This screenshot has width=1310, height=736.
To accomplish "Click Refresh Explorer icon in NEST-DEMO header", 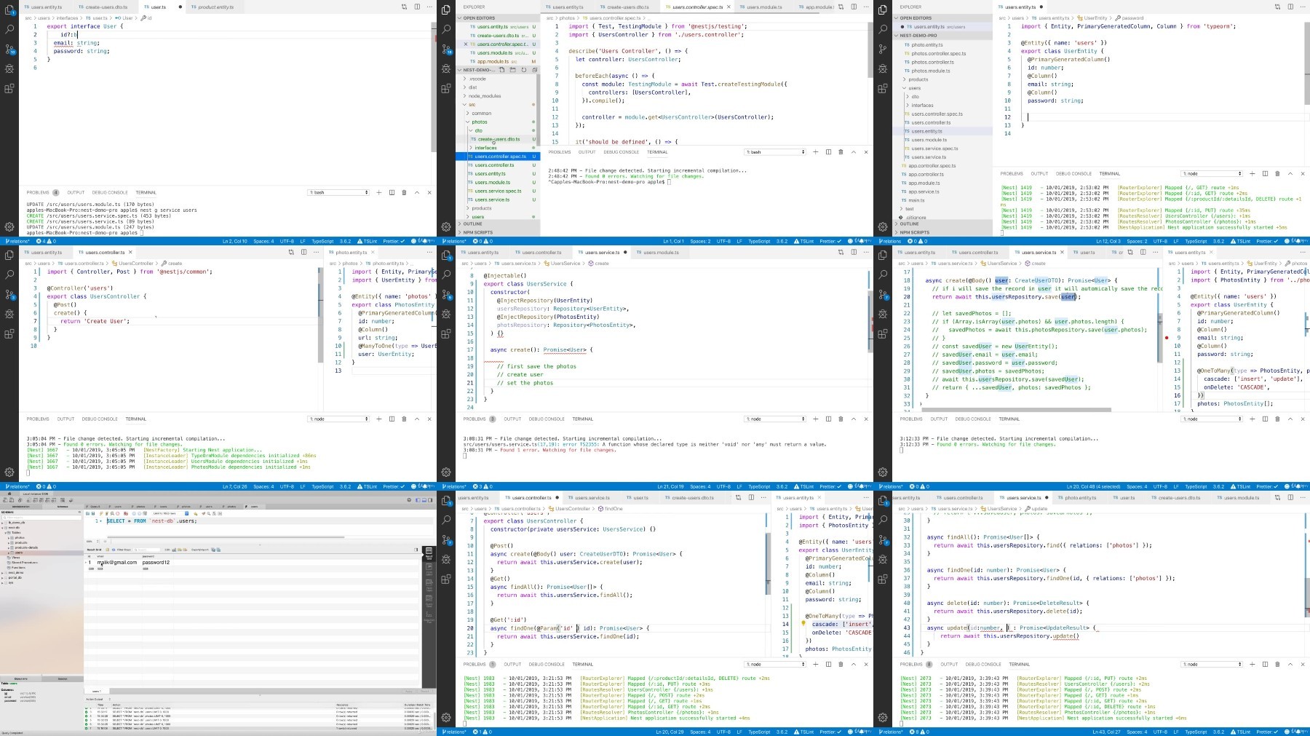I will click(523, 70).
